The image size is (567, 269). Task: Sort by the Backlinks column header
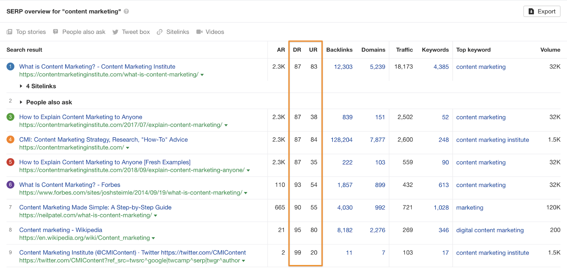pyautogui.click(x=339, y=50)
